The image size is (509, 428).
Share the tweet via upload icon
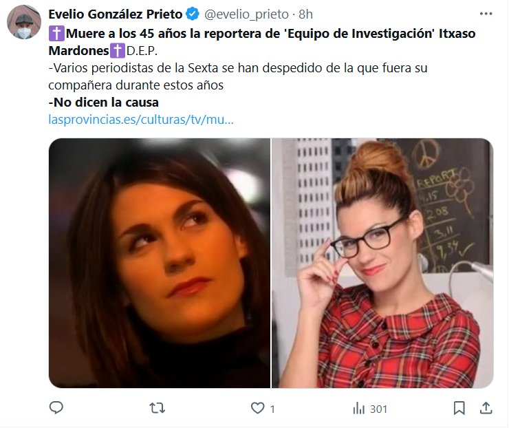486,408
